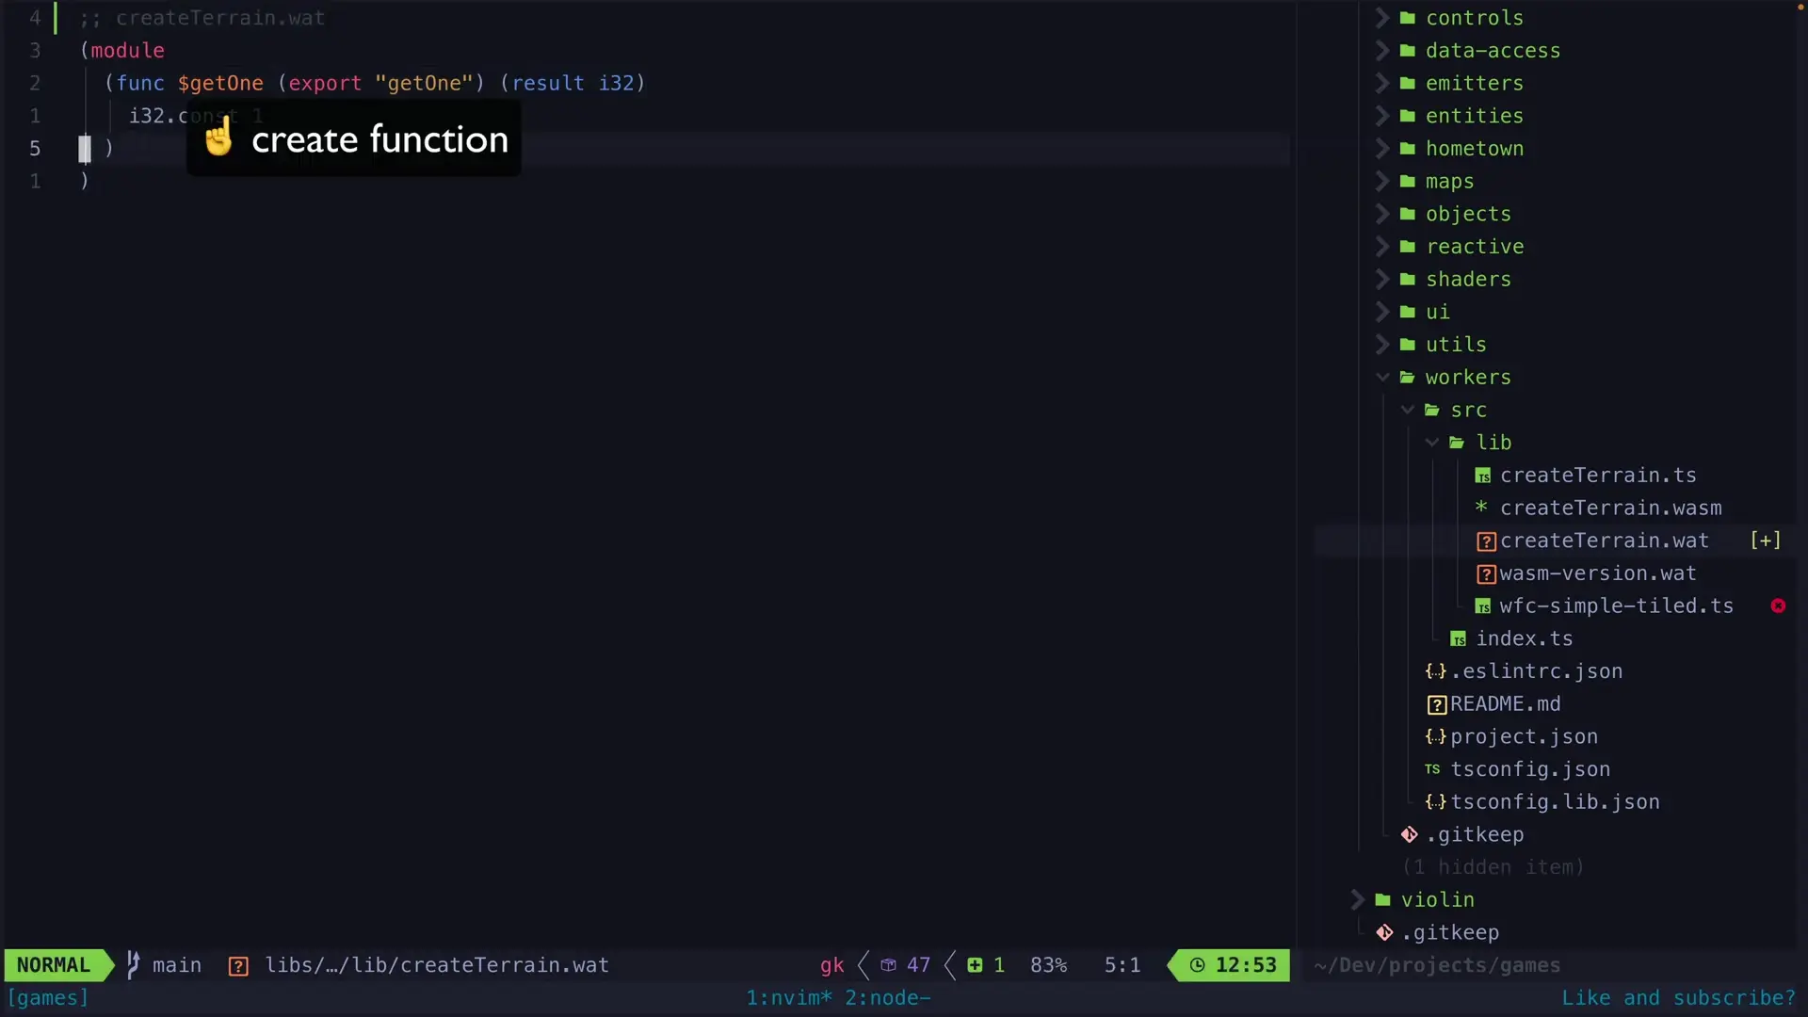Click the TypeScript icon beside wfc-simple-tiled.ts
1808x1017 pixels.
(1483, 606)
